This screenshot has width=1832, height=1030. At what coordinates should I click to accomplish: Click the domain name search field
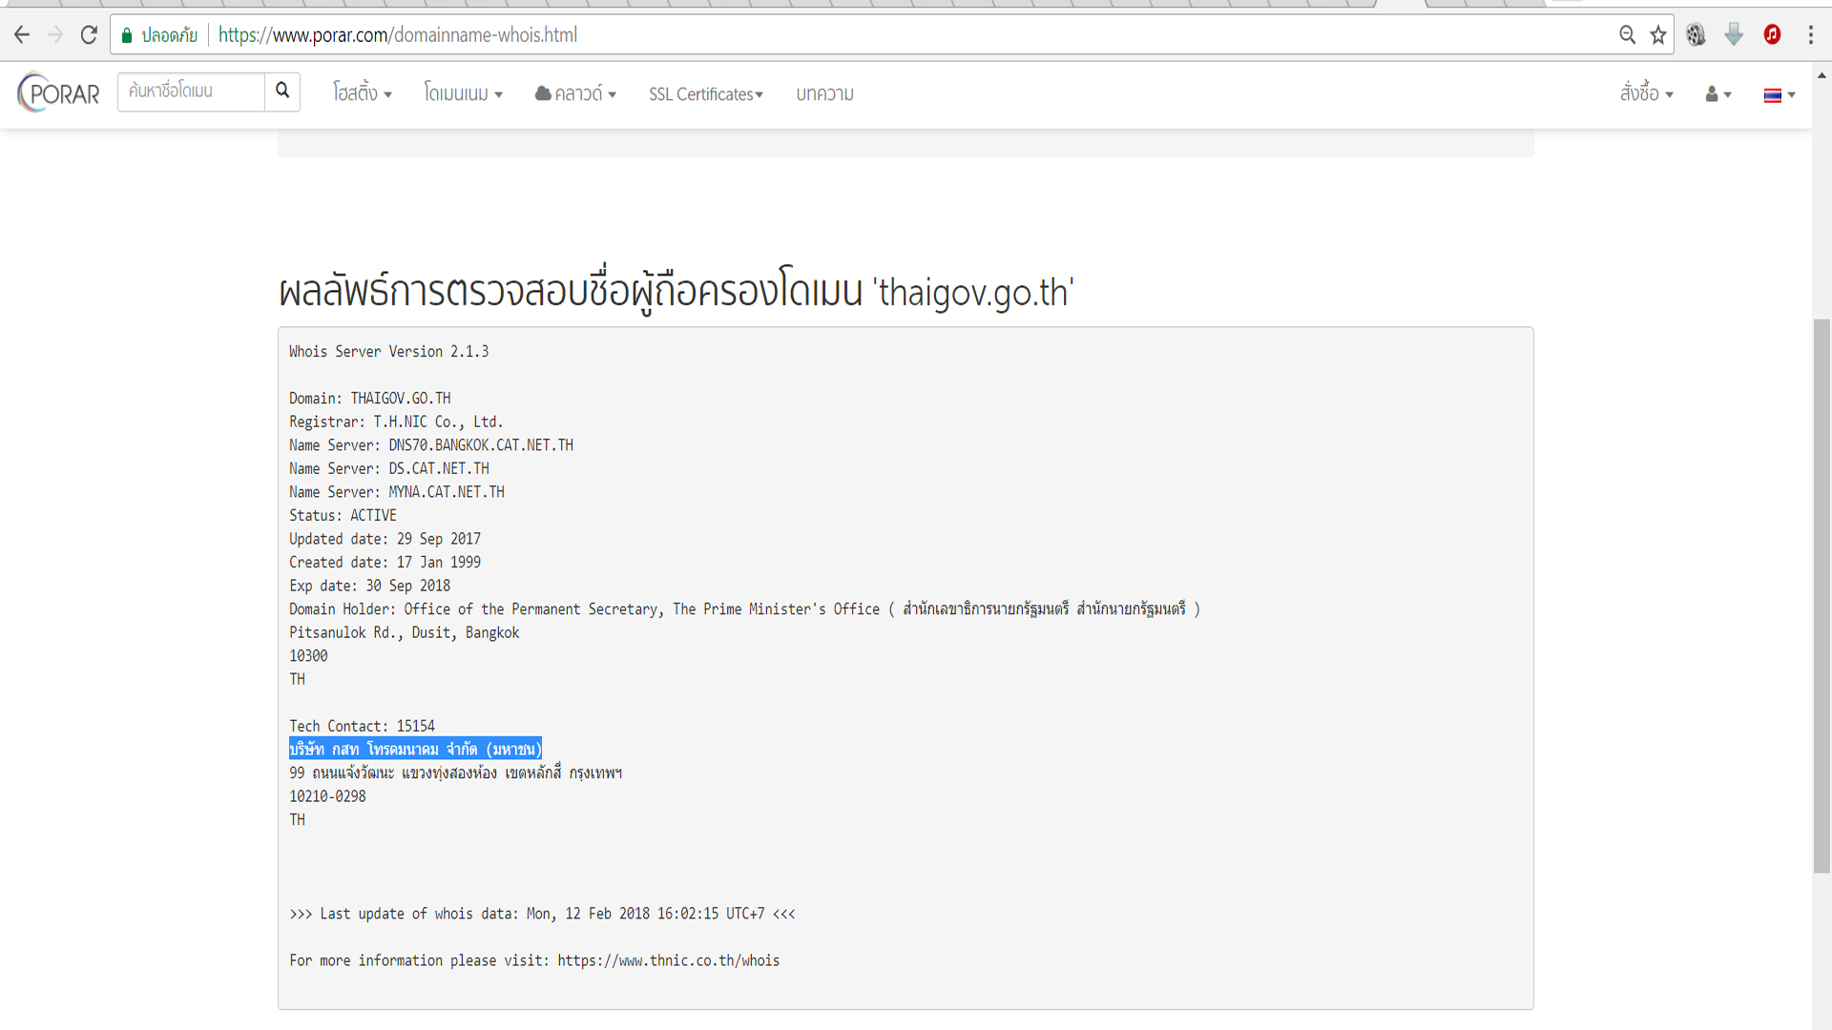click(x=191, y=92)
